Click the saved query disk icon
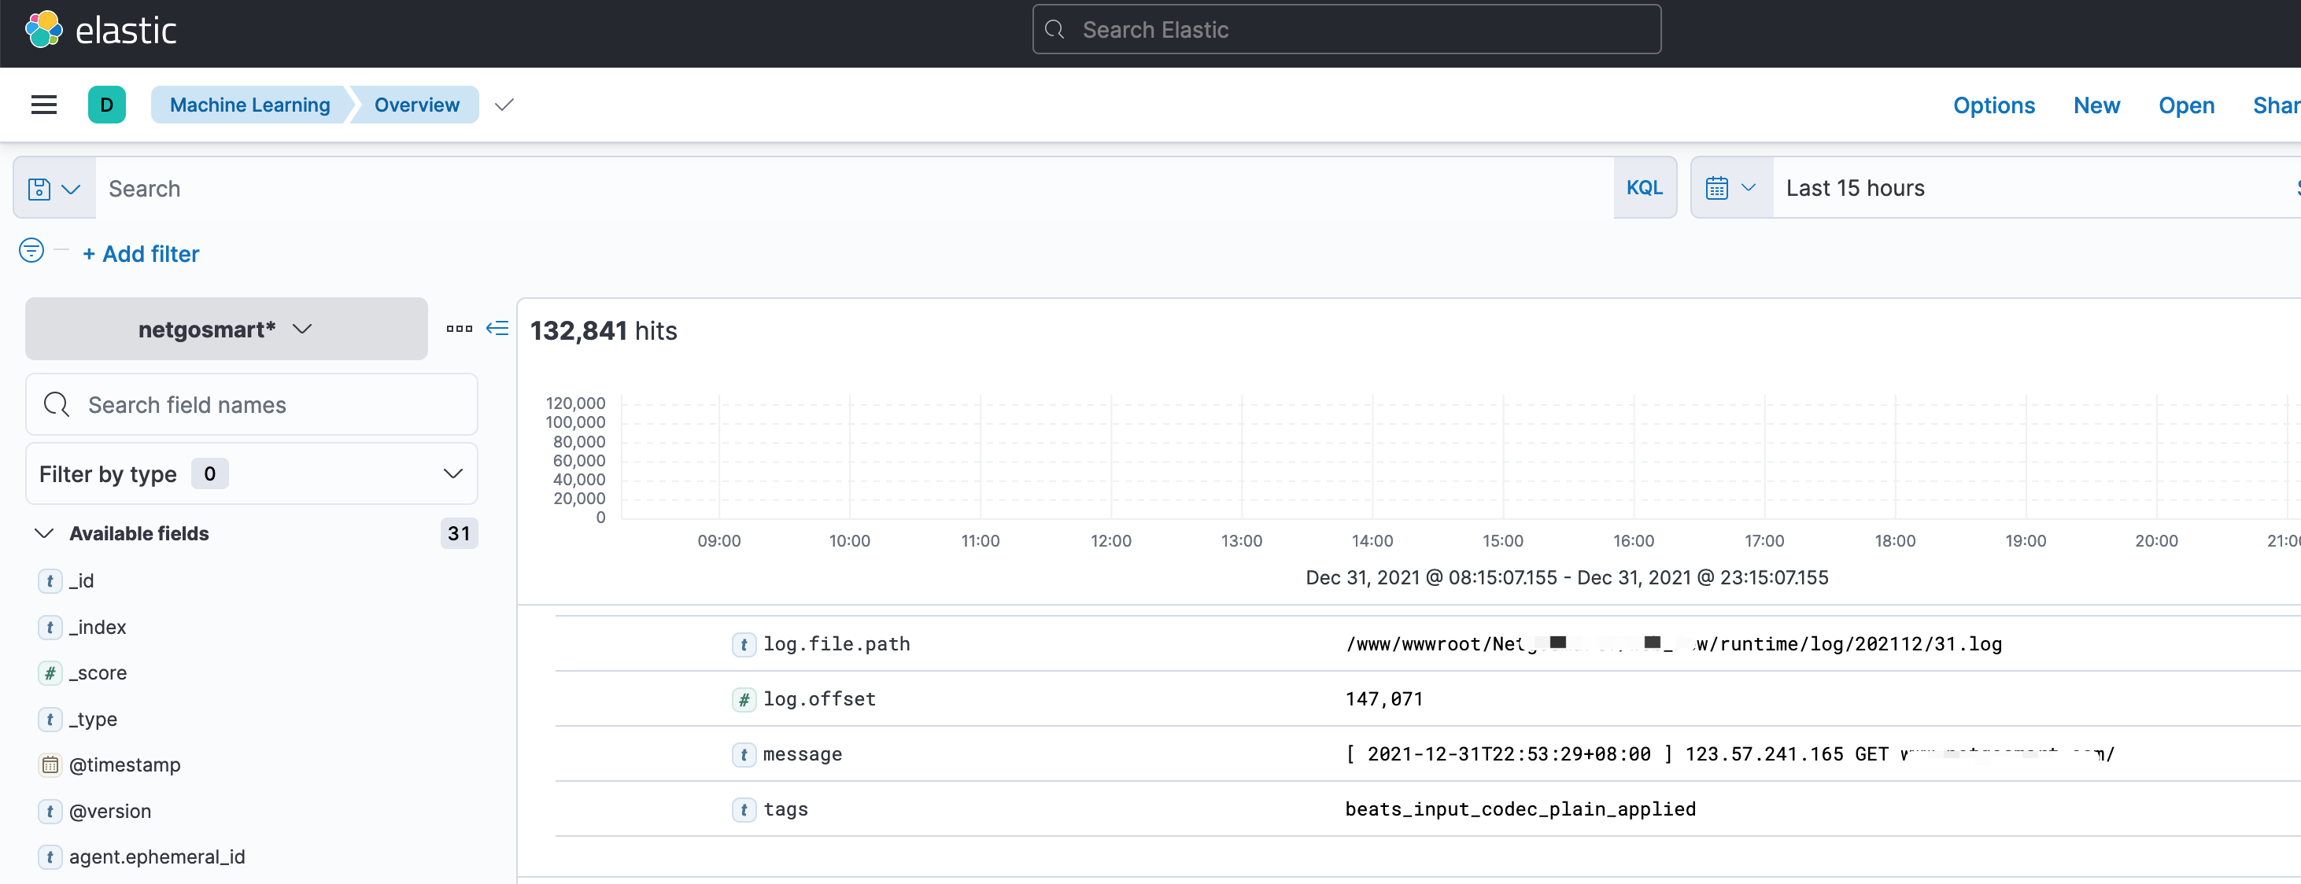The height and width of the screenshot is (884, 2301). (39, 190)
